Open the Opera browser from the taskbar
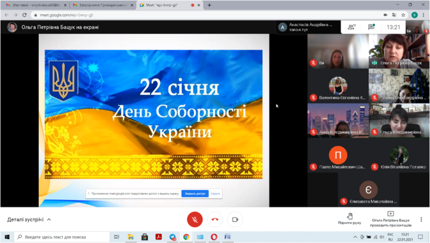Screen dimensions: 430x243 pyautogui.click(x=214, y=237)
